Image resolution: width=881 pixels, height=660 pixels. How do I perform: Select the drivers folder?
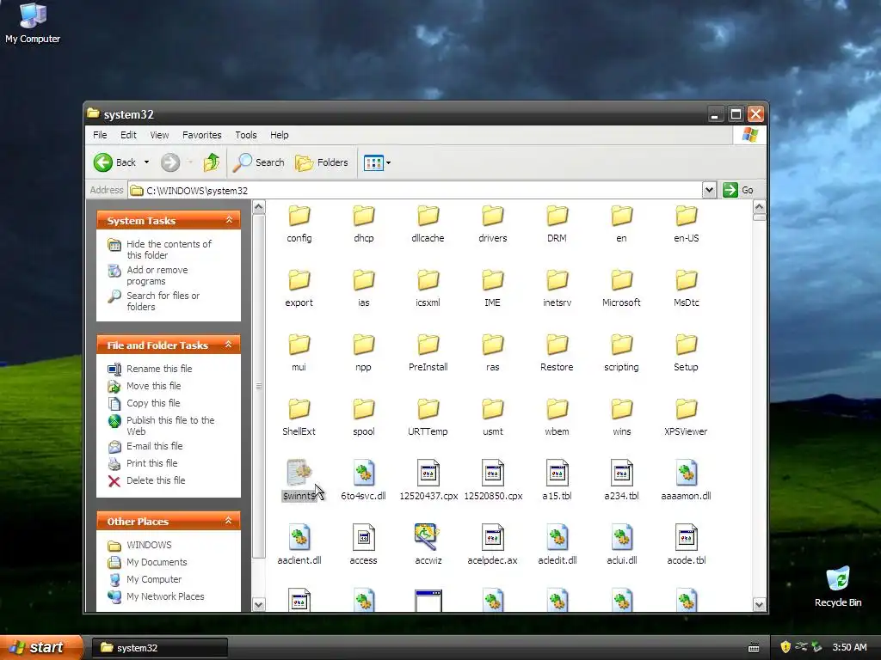(493, 223)
